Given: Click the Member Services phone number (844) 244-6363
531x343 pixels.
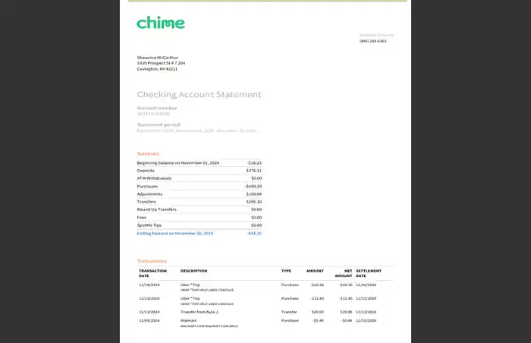Looking at the screenshot, I should (373, 41).
